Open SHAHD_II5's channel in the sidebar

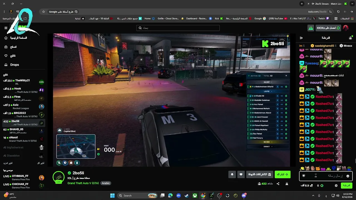tap(24, 131)
